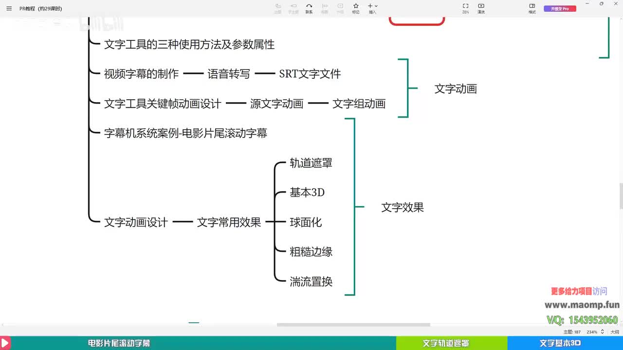Select the 语音转写 topic
Image resolution: width=623 pixels, height=350 pixels.
click(229, 74)
